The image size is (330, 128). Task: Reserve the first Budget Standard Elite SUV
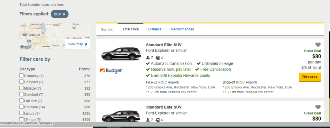(x=310, y=77)
